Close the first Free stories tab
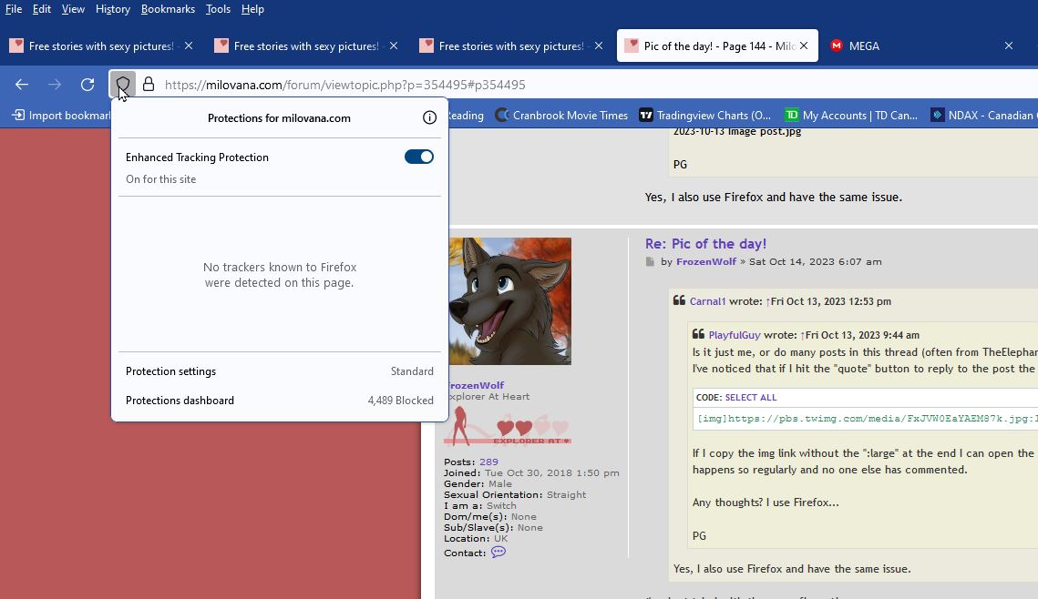The height and width of the screenshot is (599, 1038). pos(189,46)
